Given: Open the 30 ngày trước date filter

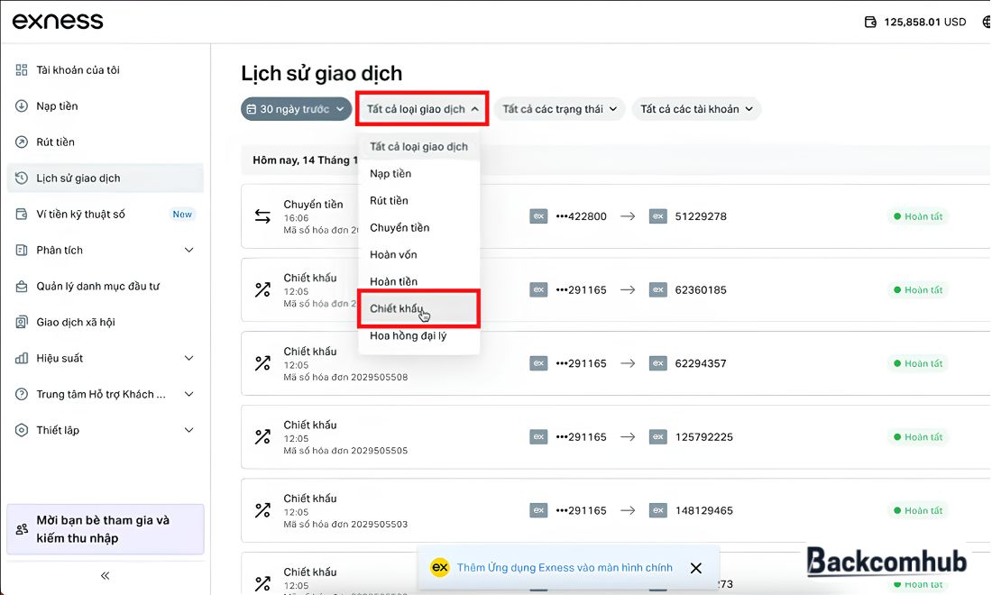Looking at the screenshot, I should click(x=296, y=109).
